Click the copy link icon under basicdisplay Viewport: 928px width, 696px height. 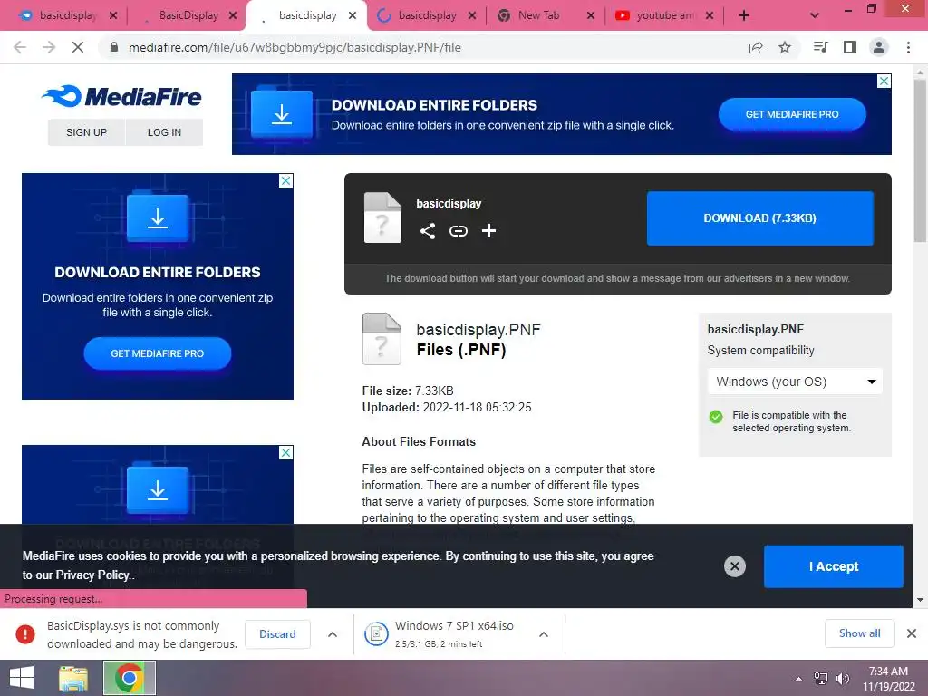point(458,231)
